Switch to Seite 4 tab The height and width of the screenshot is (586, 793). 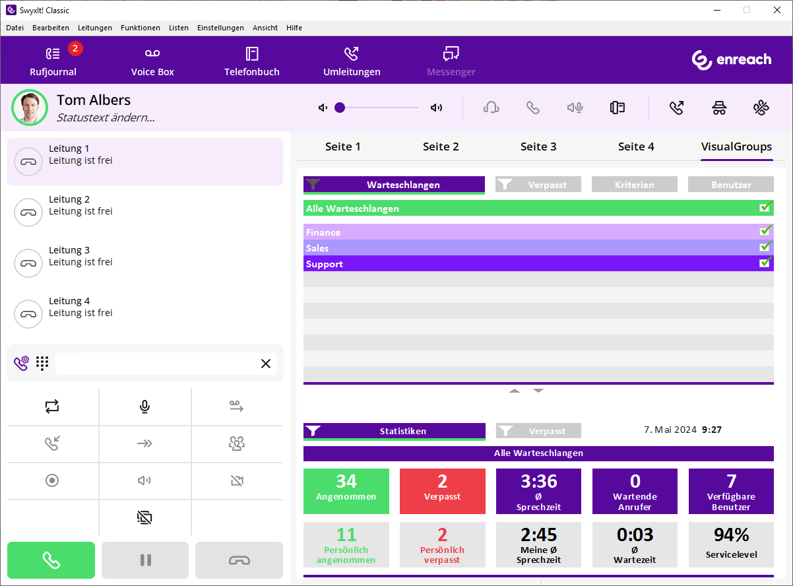point(636,146)
